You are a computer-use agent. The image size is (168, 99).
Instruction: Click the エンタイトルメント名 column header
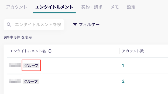[x=28, y=51]
